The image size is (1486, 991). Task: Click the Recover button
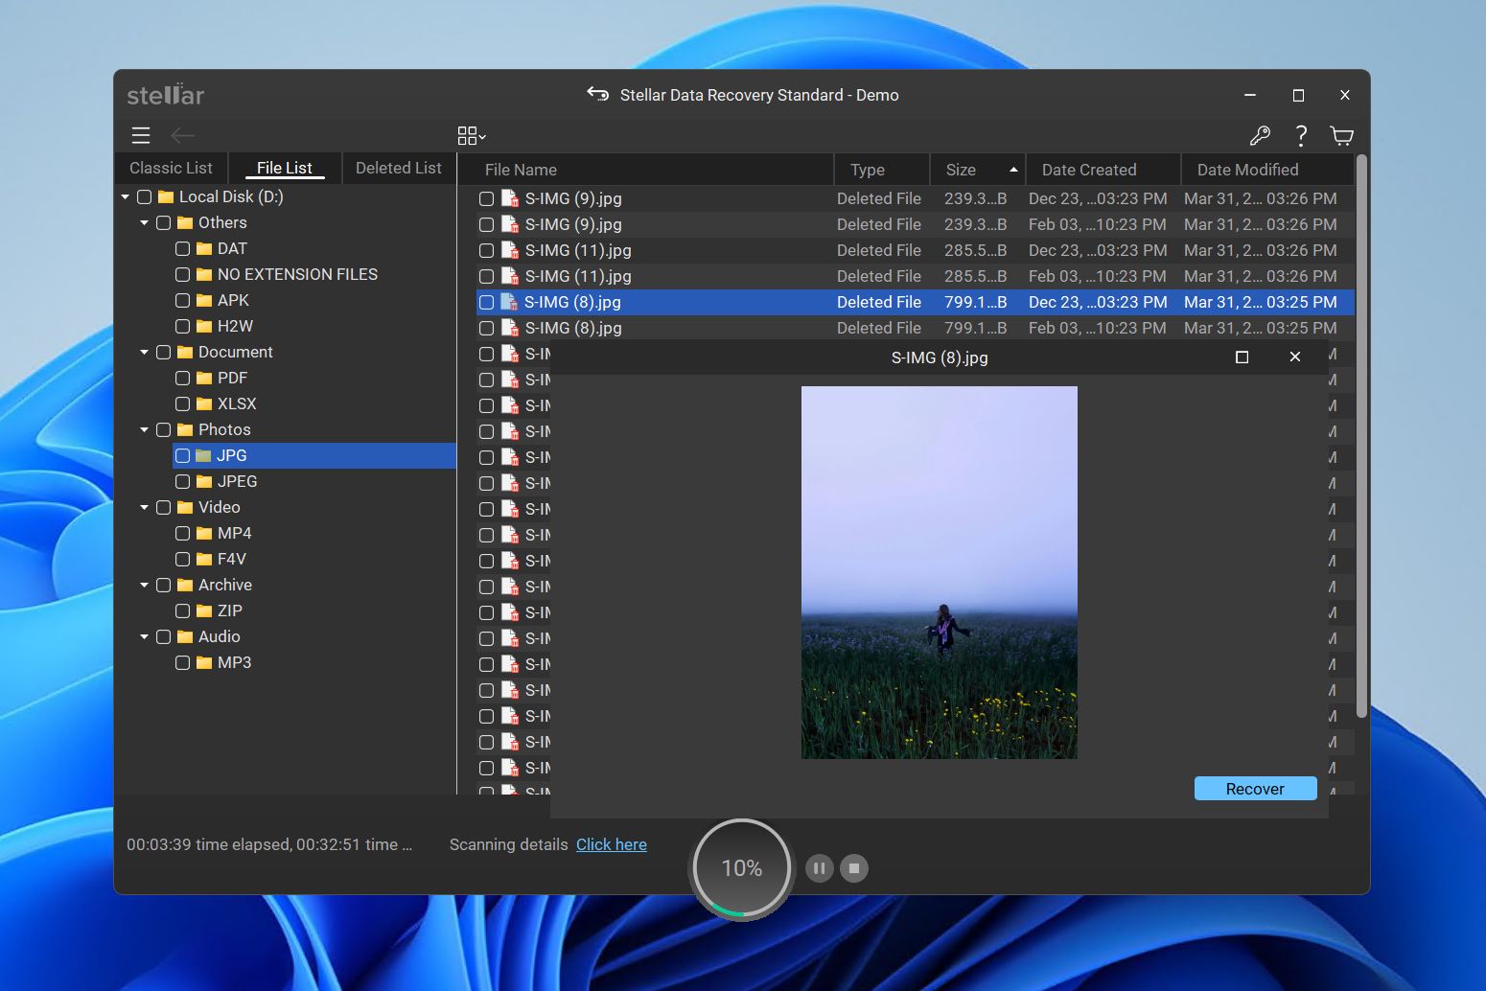[x=1255, y=788]
